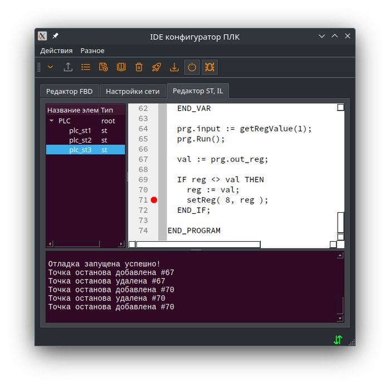Click the END_VAR code line
The width and height of the screenshot is (390, 387).
(194, 109)
